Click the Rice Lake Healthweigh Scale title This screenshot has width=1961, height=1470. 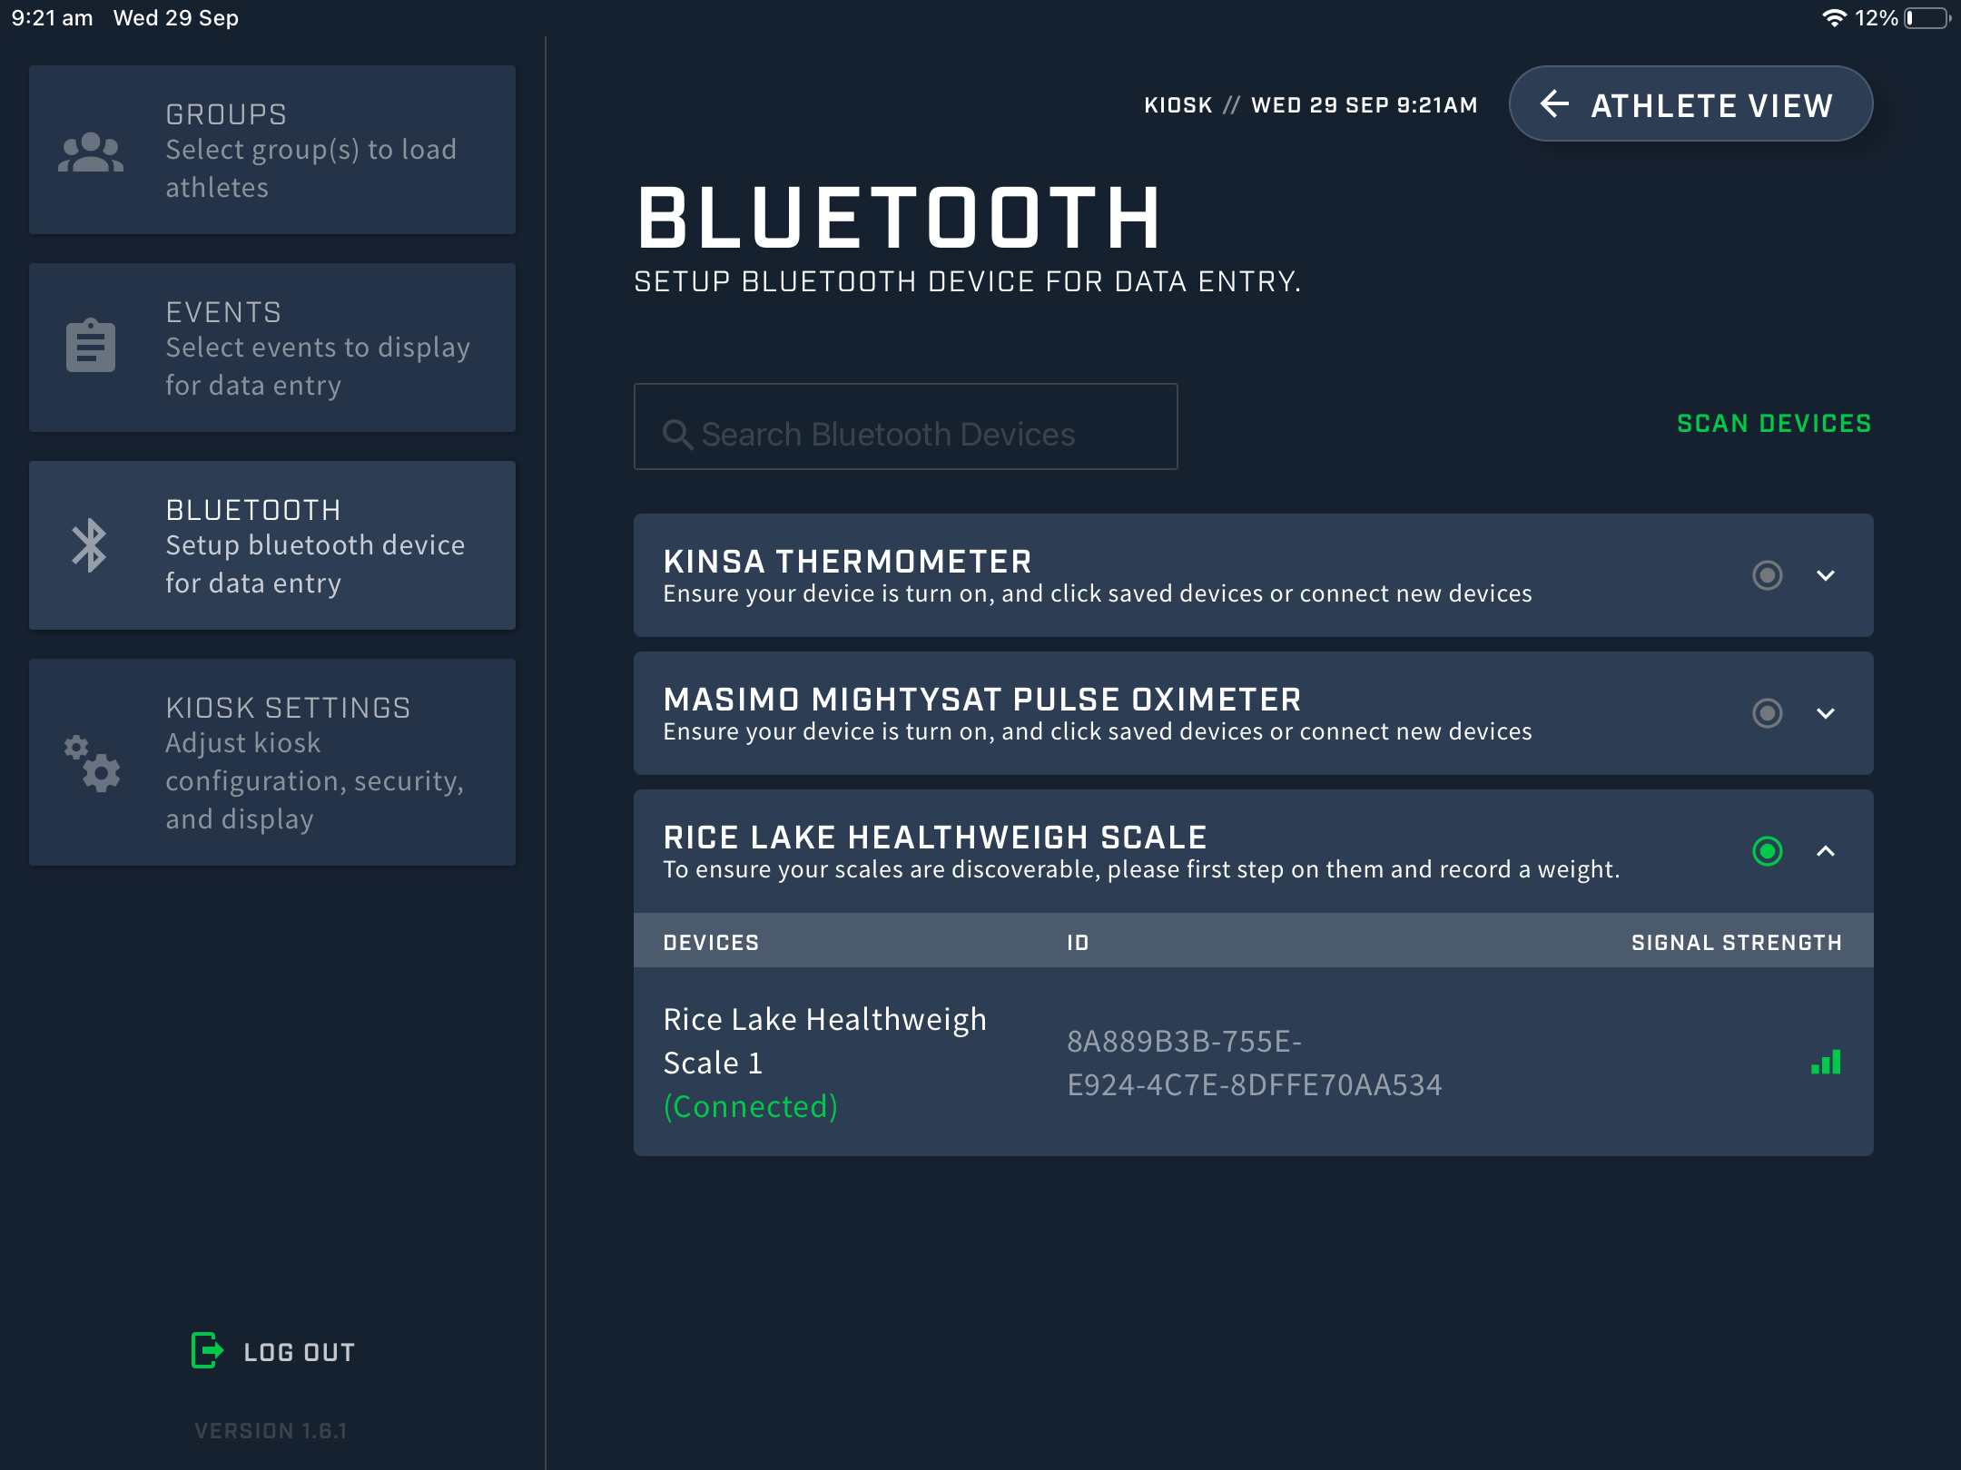coord(935,838)
